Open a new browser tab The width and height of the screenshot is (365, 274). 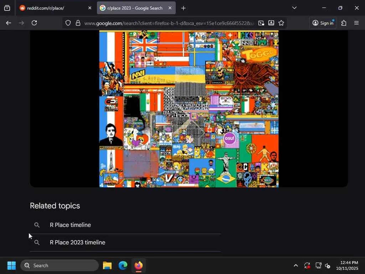point(183,8)
